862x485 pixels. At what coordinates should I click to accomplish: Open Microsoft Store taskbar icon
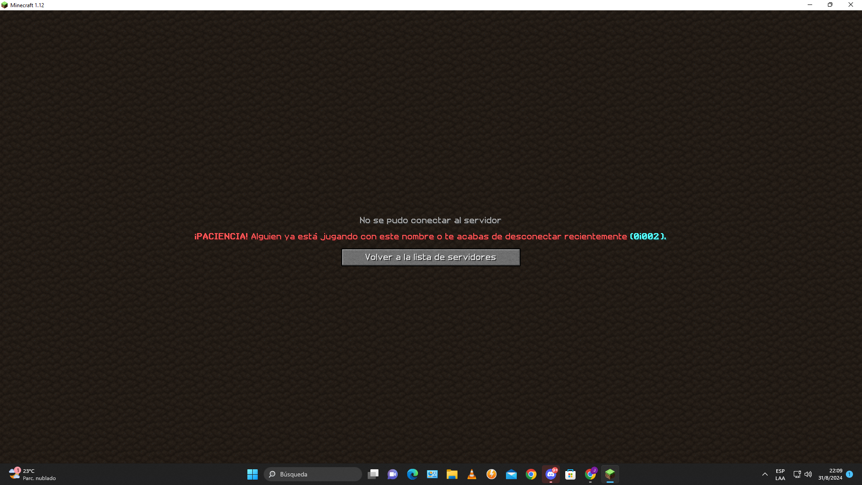point(570,474)
